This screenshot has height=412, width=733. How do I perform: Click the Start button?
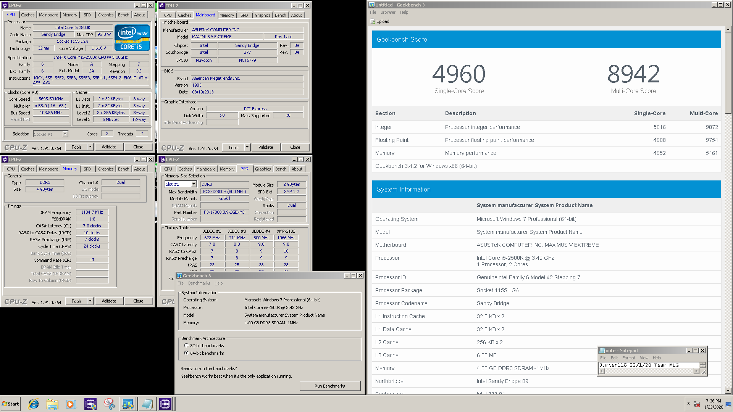[x=11, y=404]
